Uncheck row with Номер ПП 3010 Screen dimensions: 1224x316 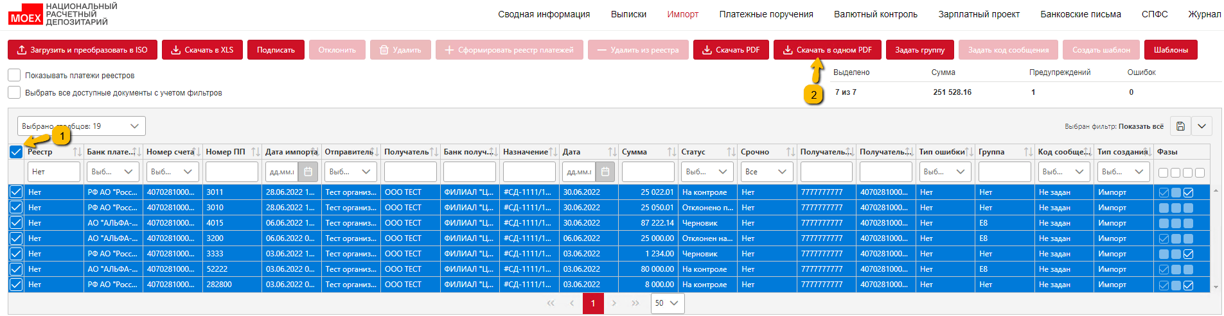point(16,208)
